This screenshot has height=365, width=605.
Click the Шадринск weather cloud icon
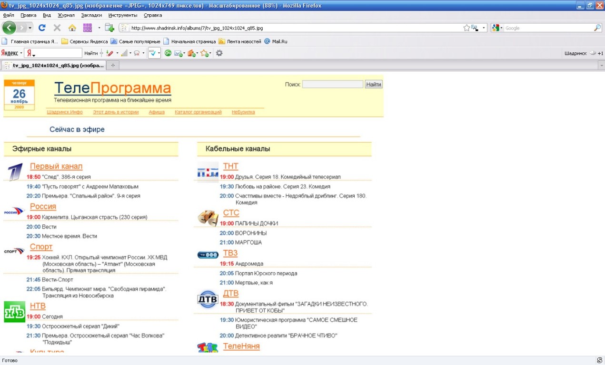[x=593, y=53]
